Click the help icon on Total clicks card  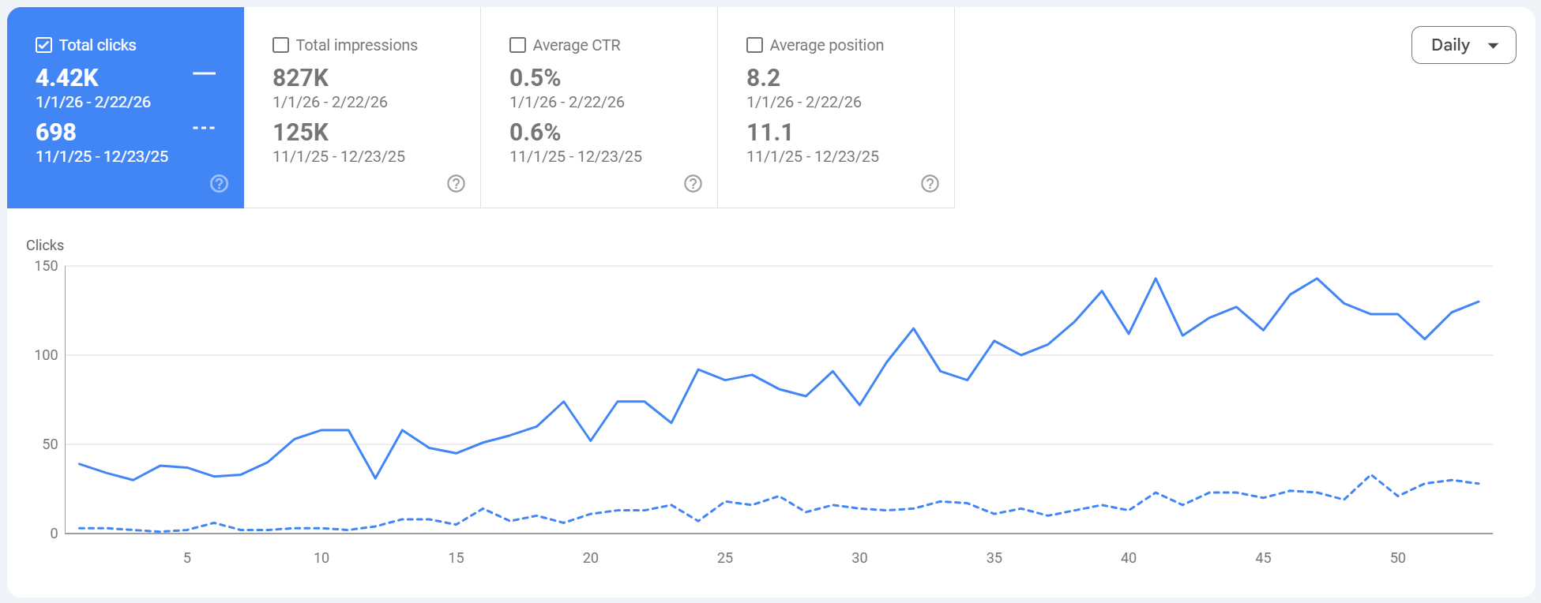tap(219, 184)
